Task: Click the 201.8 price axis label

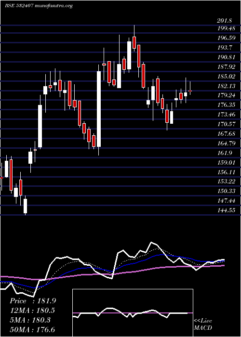Action: point(224,21)
